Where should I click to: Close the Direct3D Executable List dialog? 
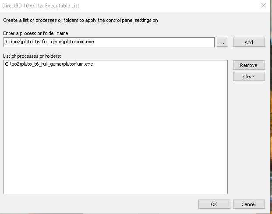[264, 5]
